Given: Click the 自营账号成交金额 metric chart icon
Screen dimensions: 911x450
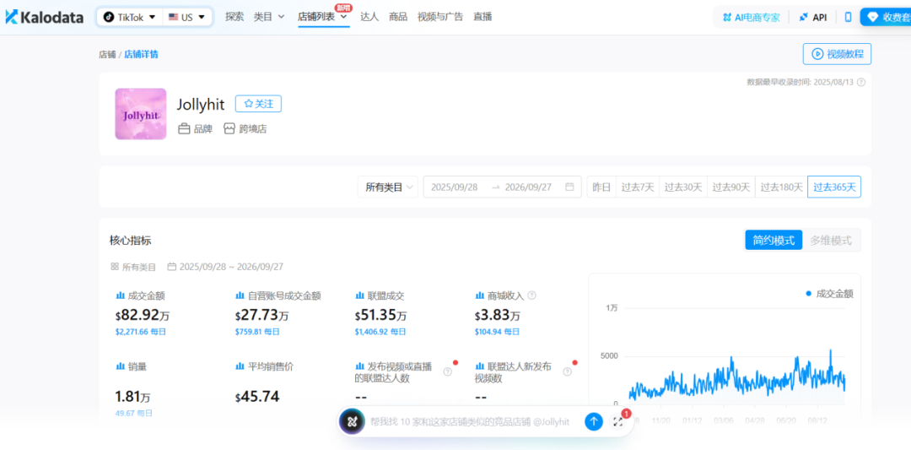Looking at the screenshot, I should tap(240, 296).
